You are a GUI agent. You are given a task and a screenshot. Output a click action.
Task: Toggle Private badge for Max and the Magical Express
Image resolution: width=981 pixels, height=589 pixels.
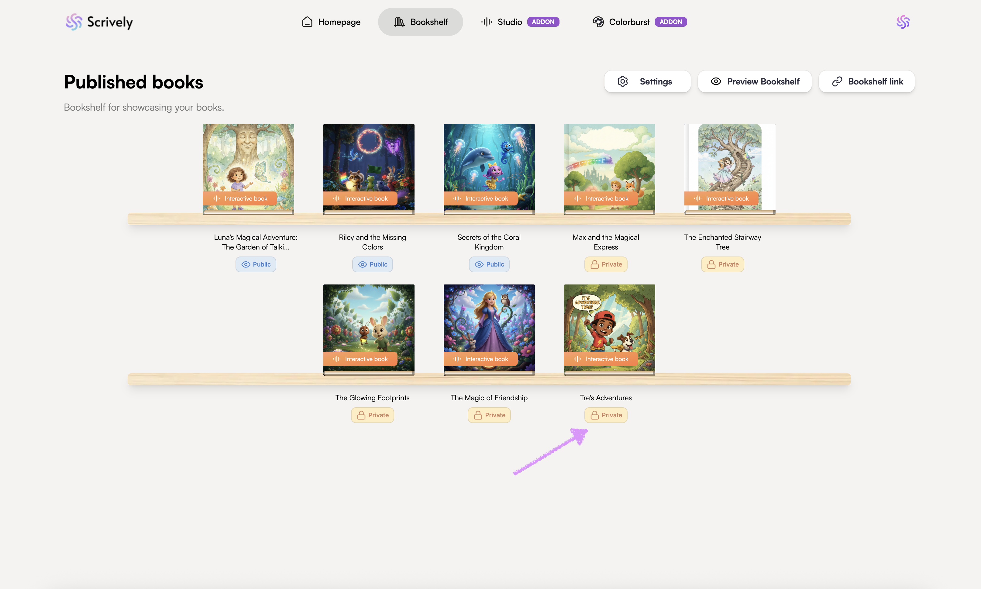(x=606, y=264)
